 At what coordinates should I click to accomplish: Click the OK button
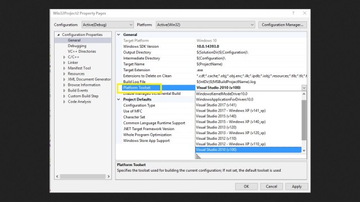[246, 186]
